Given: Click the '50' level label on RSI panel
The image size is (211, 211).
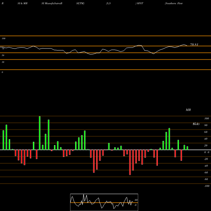Looking at the screenshot, I should coord(3,55).
